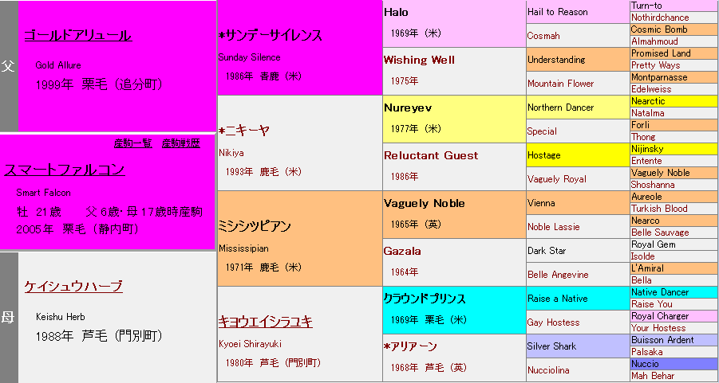The width and height of the screenshot is (719, 383).
Task: Select the ニキーヤ (Nikiya) entry
Action: click(247, 131)
